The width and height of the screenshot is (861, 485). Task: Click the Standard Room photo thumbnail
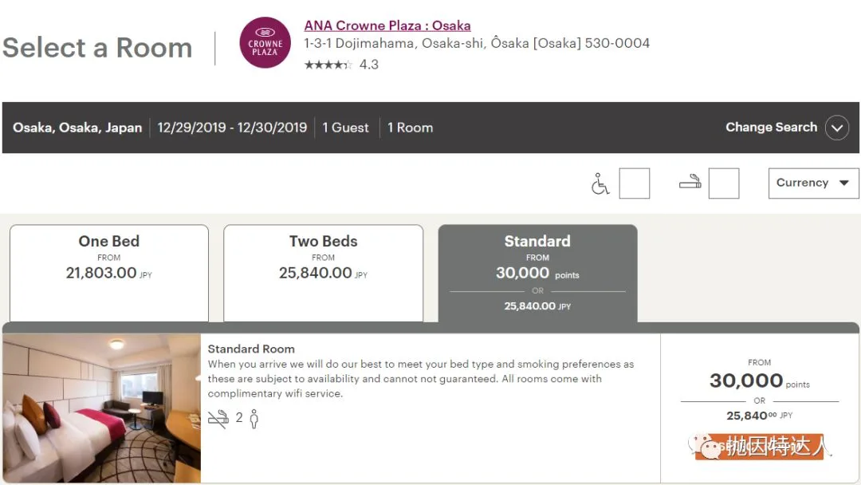pos(101,408)
